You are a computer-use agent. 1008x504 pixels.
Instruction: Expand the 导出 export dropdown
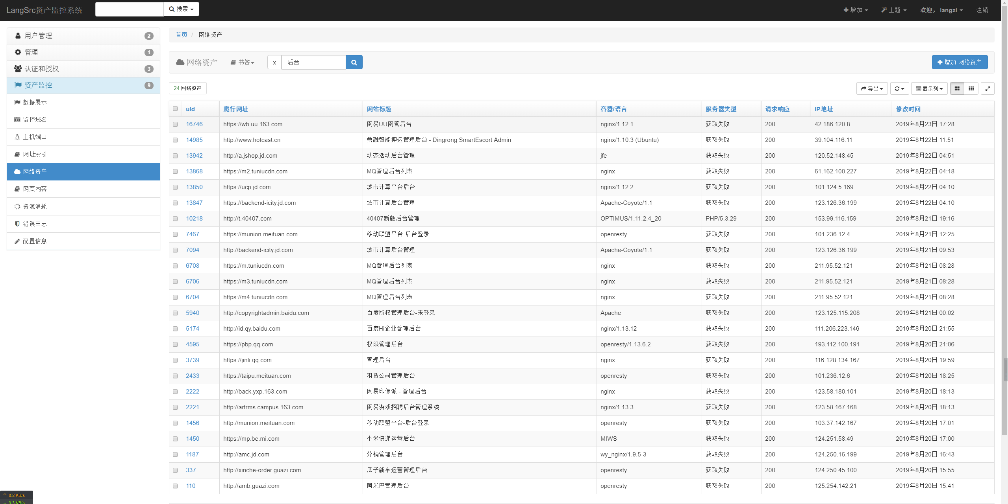pyautogui.click(x=872, y=88)
